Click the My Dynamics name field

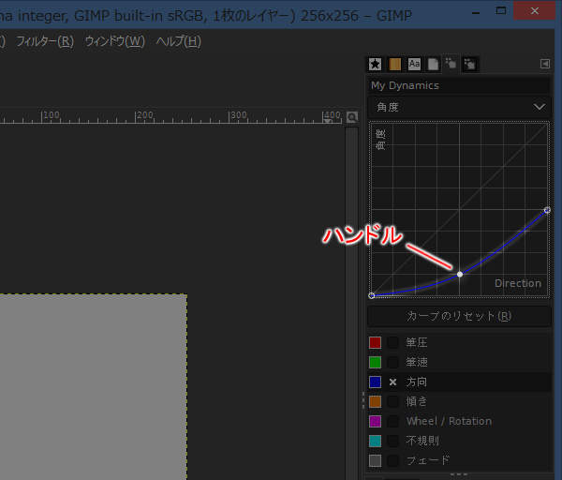pos(458,85)
